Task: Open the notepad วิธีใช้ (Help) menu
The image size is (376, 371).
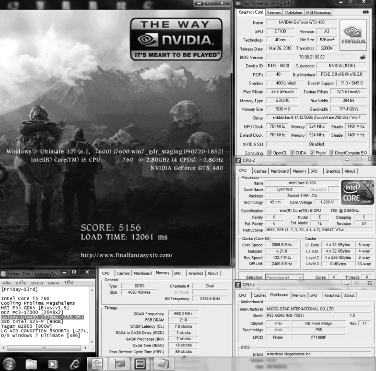Action: [x=69, y=283]
